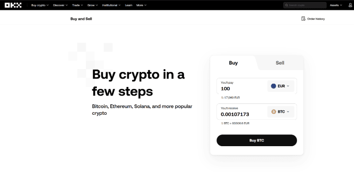
Task: Open the Grow dropdown
Action: coord(93,5)
